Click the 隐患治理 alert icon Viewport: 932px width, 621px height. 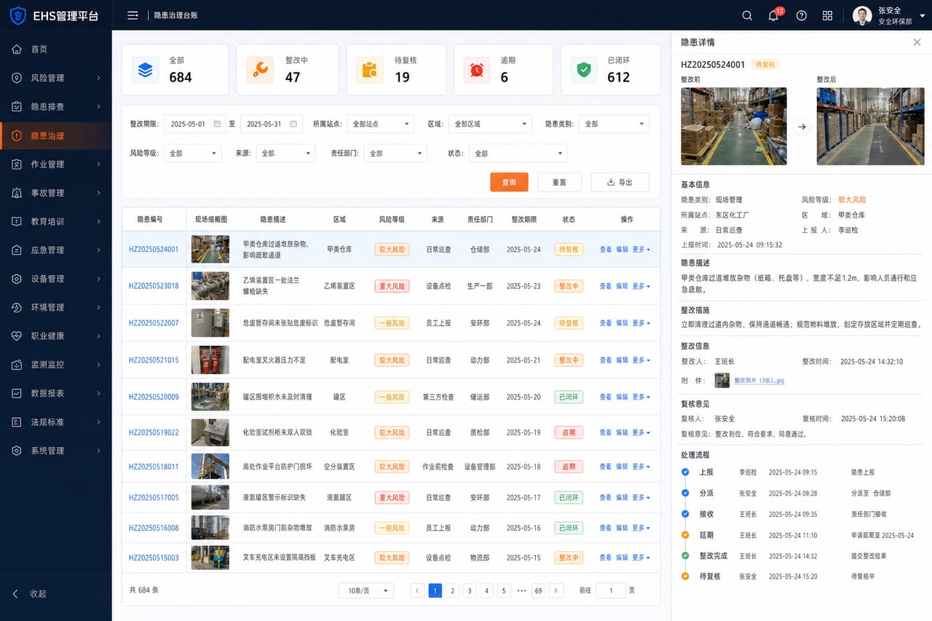pyautogui.click(x=17, y=135)
